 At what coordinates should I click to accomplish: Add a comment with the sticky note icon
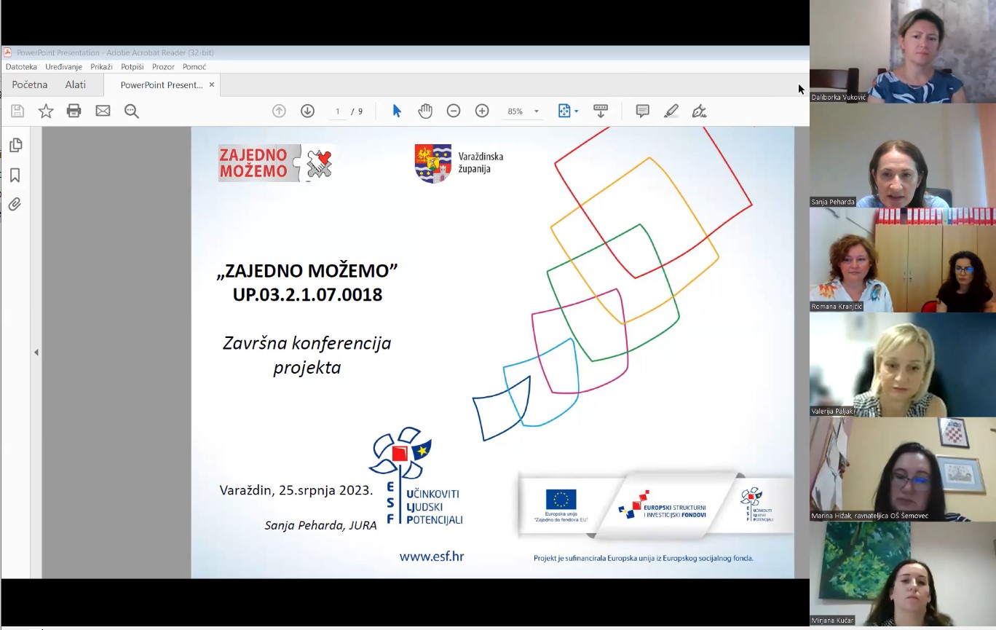(642, 111)
